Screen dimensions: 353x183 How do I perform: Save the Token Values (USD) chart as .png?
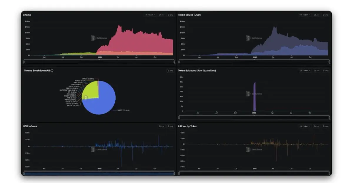325,15
